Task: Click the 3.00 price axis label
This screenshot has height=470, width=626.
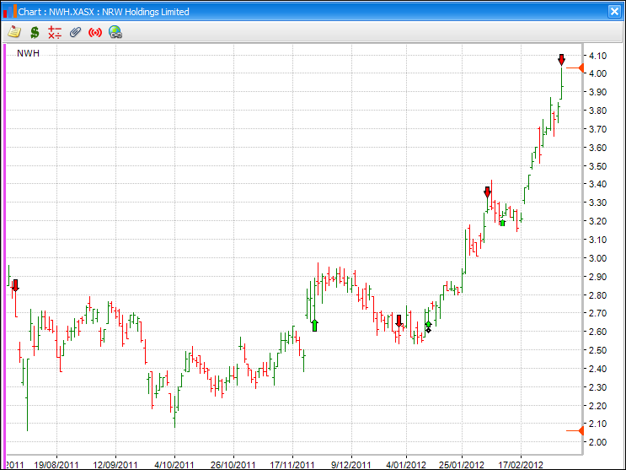Action: point(597,258)
